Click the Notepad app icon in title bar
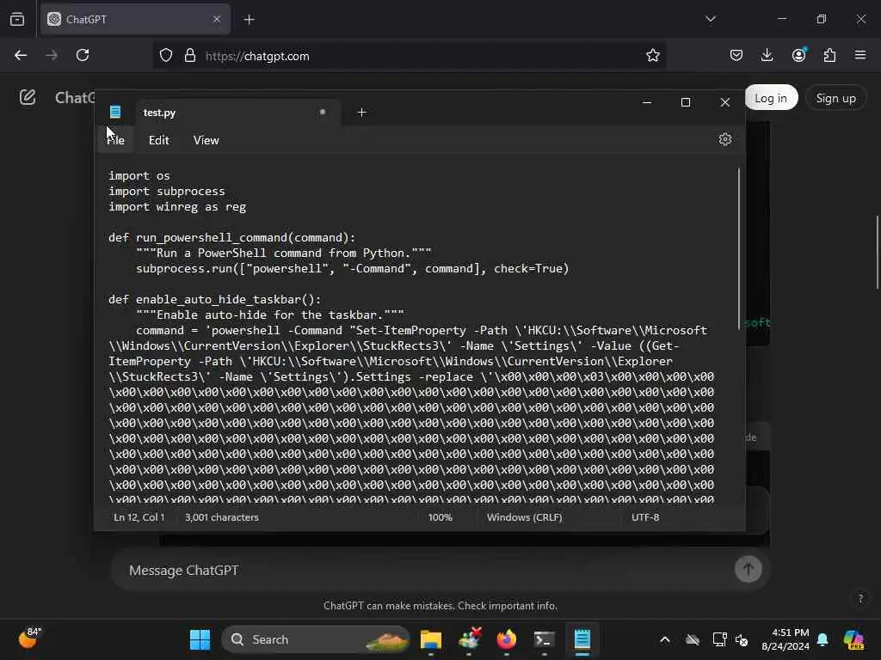 pos(115,113)
